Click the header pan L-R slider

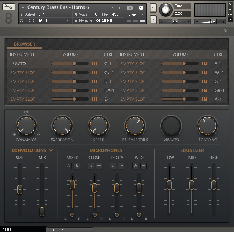click(175, 21)
